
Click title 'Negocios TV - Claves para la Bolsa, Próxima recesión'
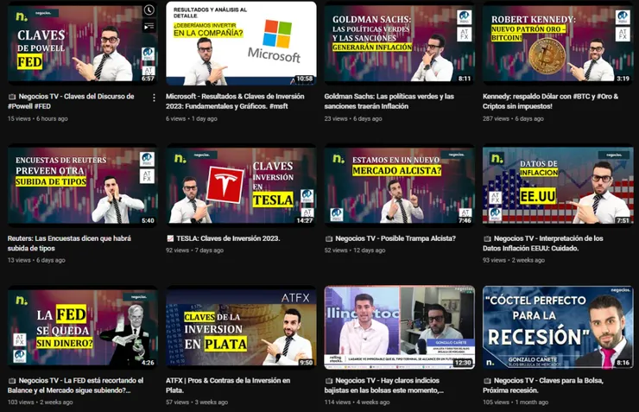click(543, 385)
